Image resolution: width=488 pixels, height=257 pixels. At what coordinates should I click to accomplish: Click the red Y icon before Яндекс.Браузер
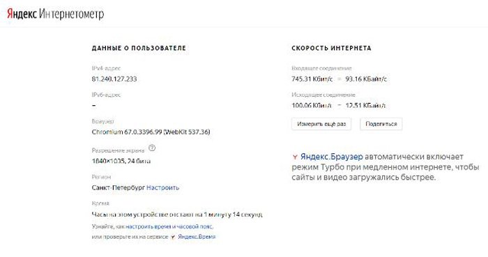tap(295, 157)
